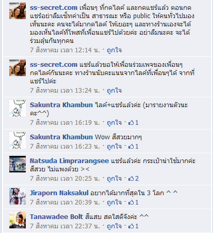Open Tanawadee Bolt's profile picture
Viewport: 213px width, 233px height.
tap(17, 220)
